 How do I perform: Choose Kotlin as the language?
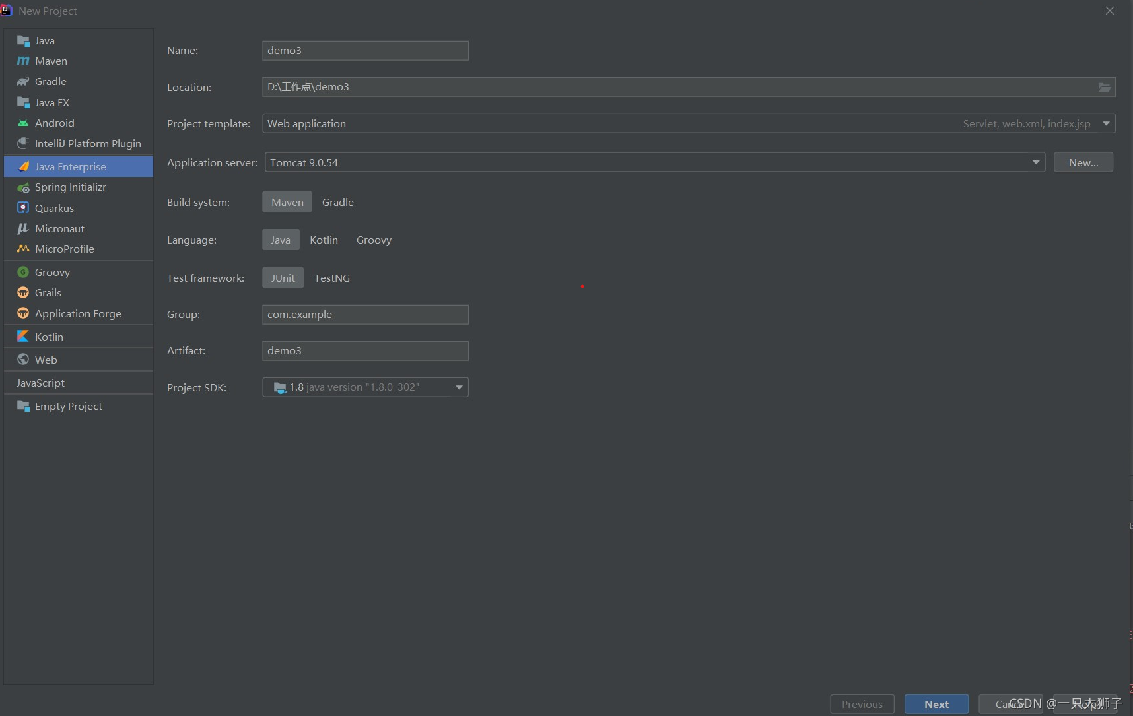pyautogui.click(x=324, y=240)
